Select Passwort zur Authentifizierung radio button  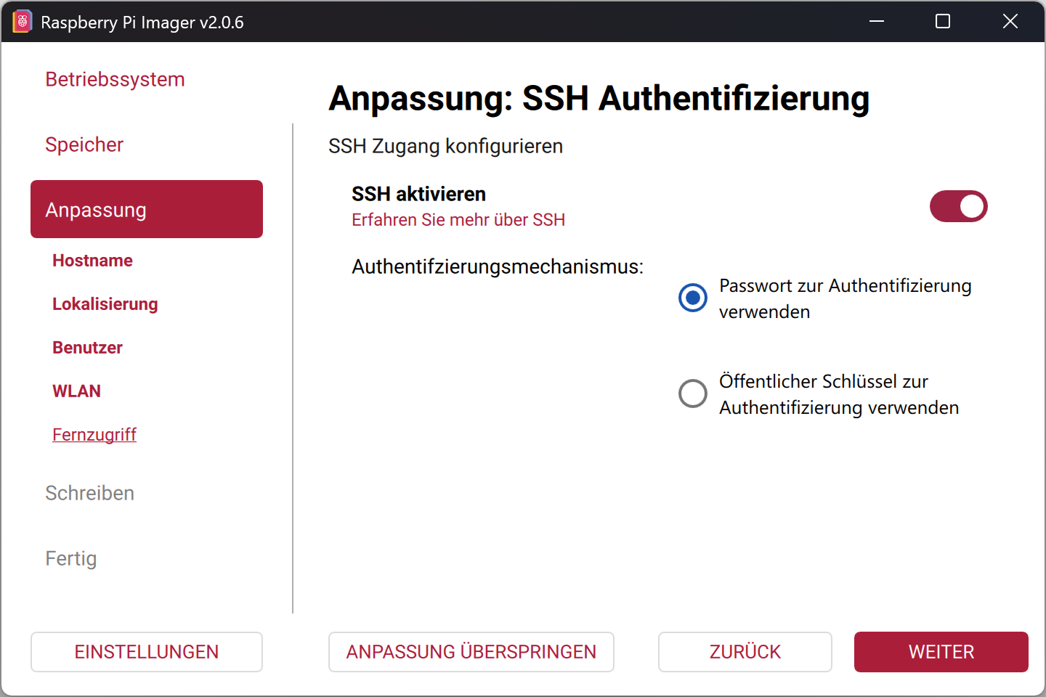(693, 298)
